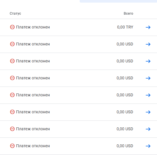This screenshot has width=157, height=155.
Task: Select the third Платеж отклонен status text
Action: [33, 61]
